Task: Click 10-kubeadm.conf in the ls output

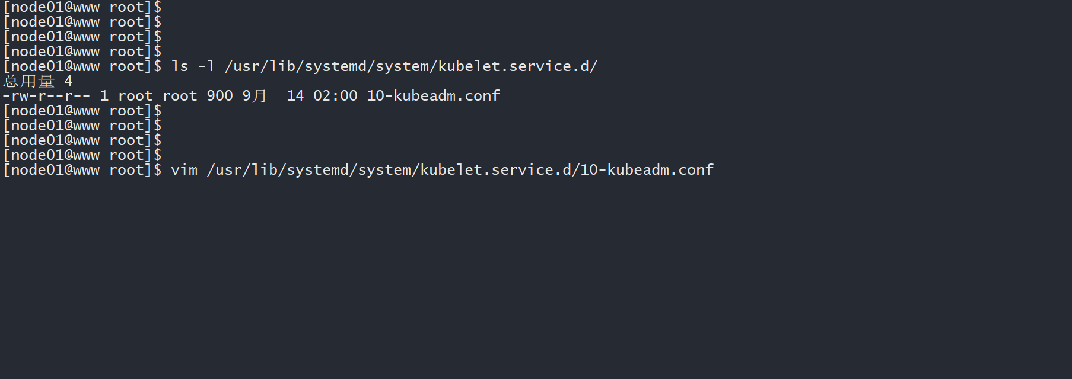Action: pos(433,96)
